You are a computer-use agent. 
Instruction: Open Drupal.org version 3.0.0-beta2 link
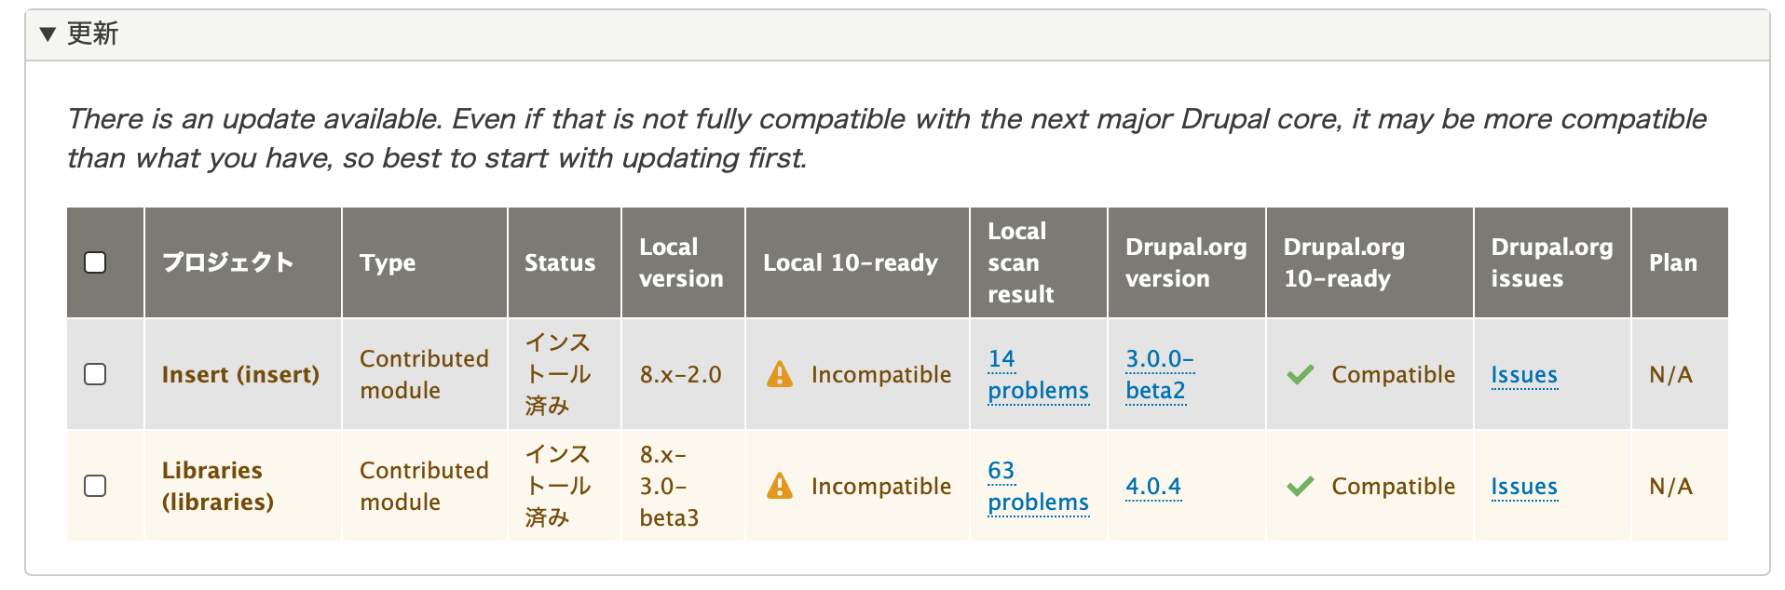1159,375
